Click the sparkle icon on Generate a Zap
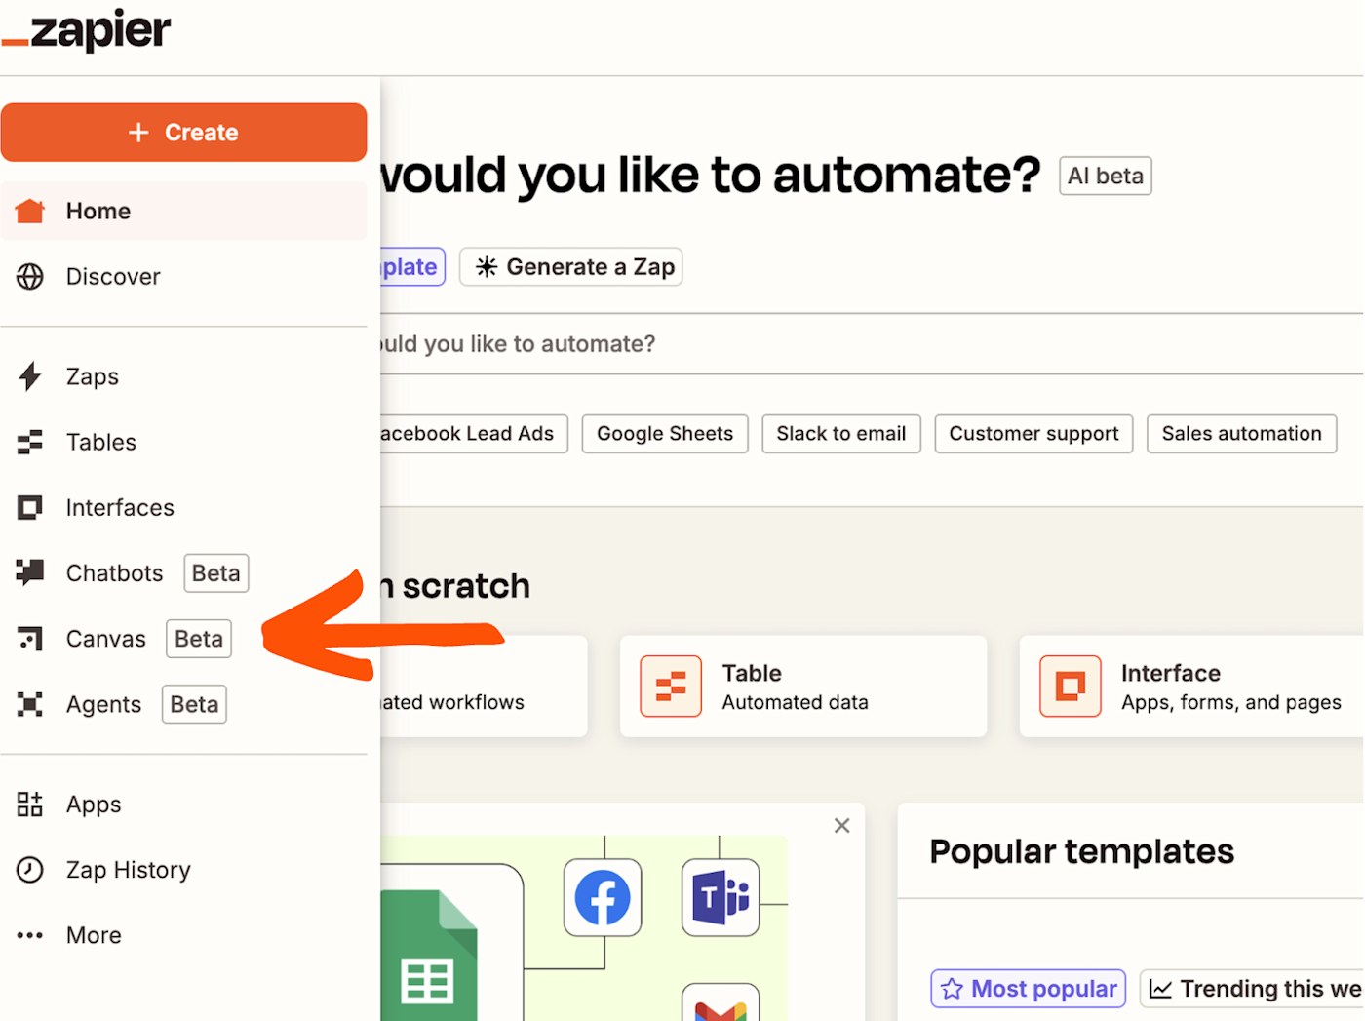The height and width of the screenshot is (1021, 1365). click(487, 267)
